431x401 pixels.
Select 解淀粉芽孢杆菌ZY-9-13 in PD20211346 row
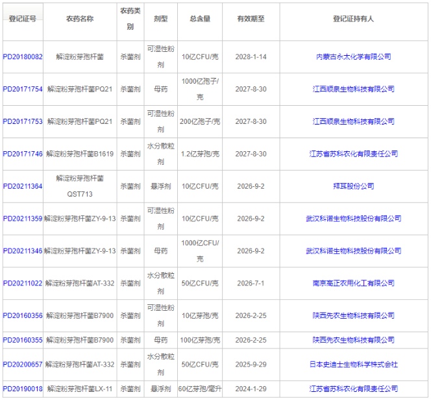coord(80,251)
